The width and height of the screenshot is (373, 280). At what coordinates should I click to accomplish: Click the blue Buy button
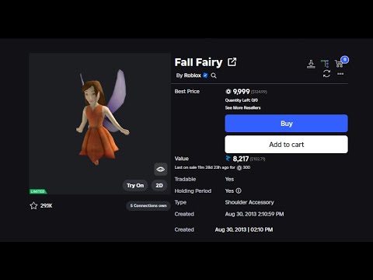coord(286,124)
